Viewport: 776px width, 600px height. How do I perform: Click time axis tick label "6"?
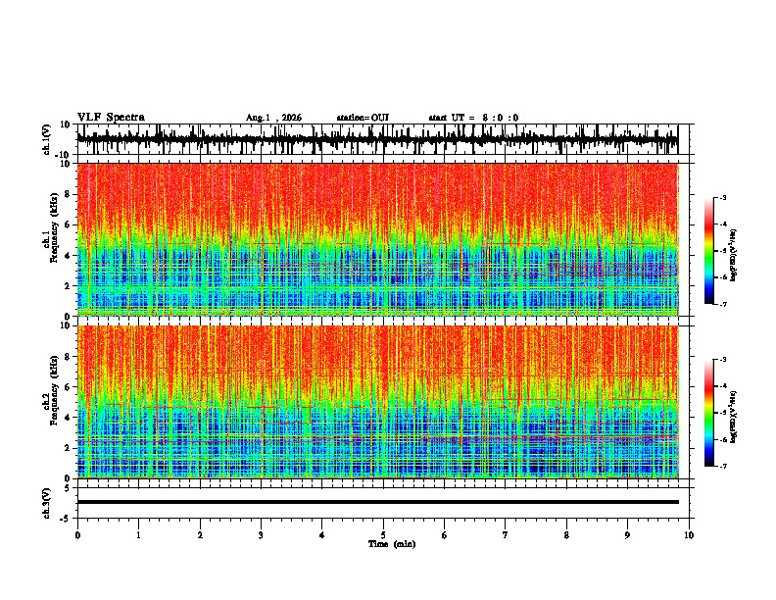445,535
